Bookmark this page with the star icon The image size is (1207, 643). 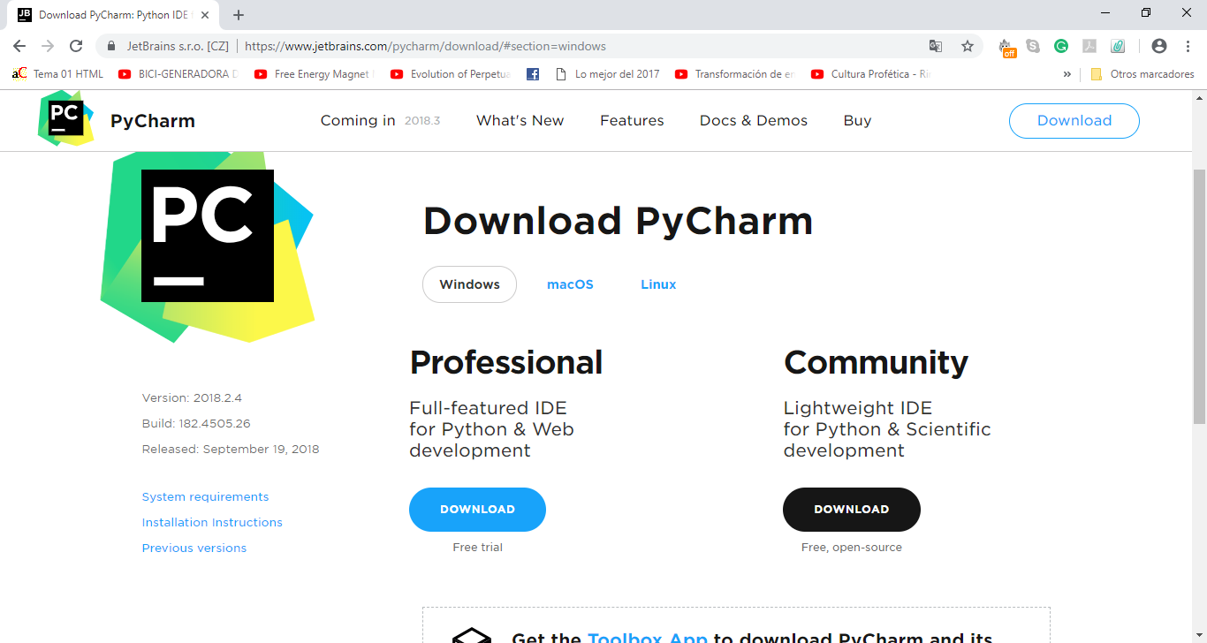click(x=968, y=46)
